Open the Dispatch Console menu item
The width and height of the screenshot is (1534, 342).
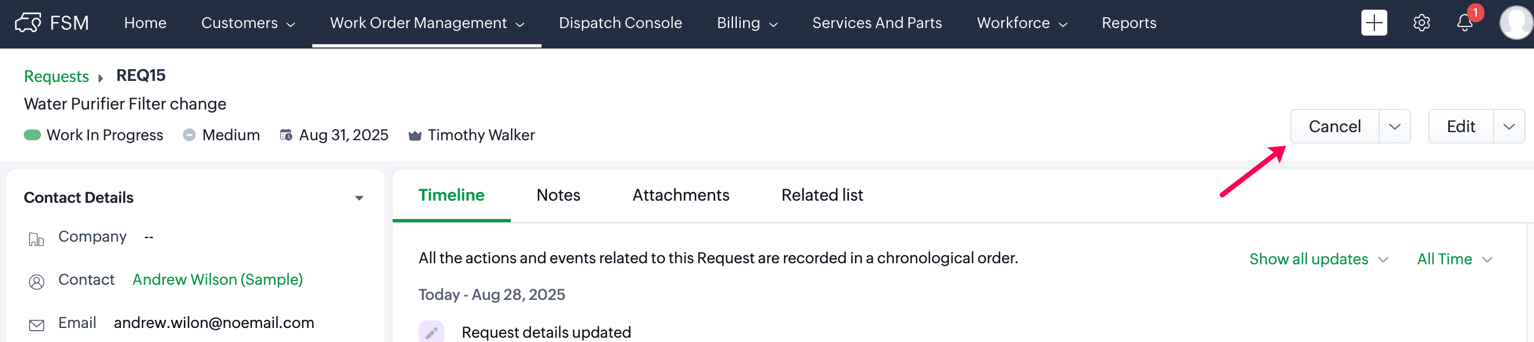click(x=620, y=23)
